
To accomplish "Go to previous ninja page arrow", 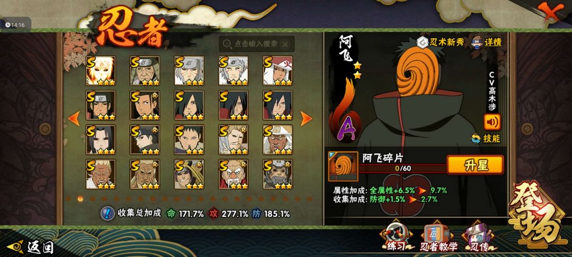I will pyautogui.click(x=74, y=118).
